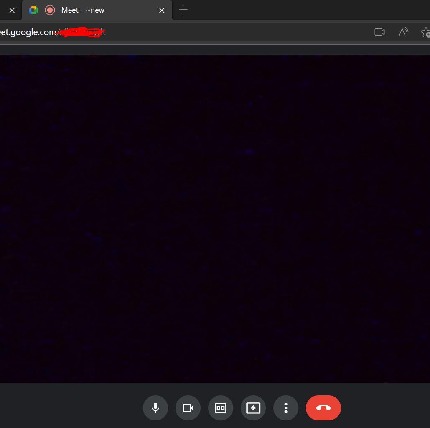Click the Google Meet favicon on the tab
Image resolution: width=430 pixels, height=428 pixels.
coord(34,10)
